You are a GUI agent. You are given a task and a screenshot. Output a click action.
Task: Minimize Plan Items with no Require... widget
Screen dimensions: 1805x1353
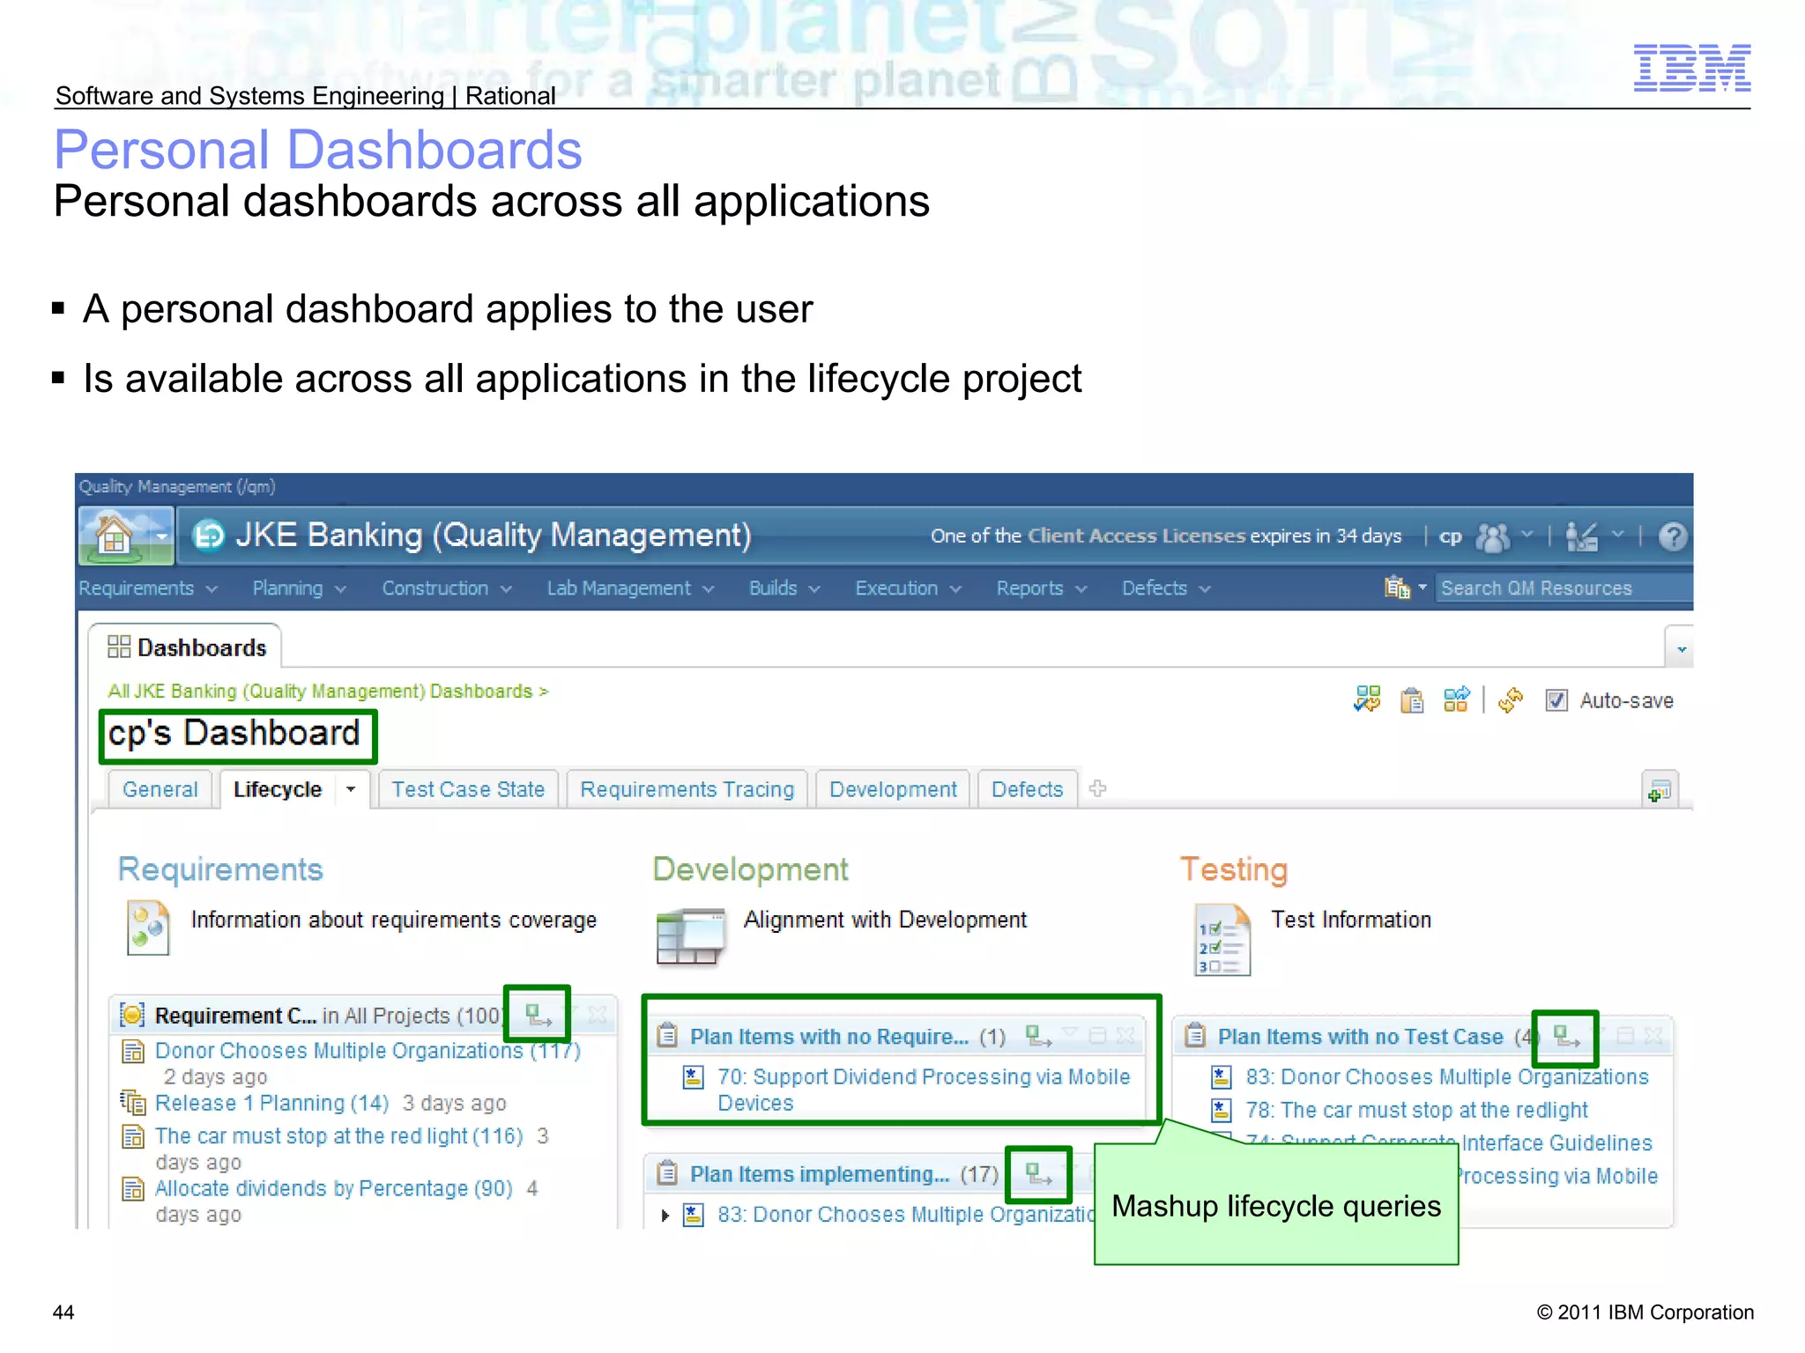tap(1097, 1036)
